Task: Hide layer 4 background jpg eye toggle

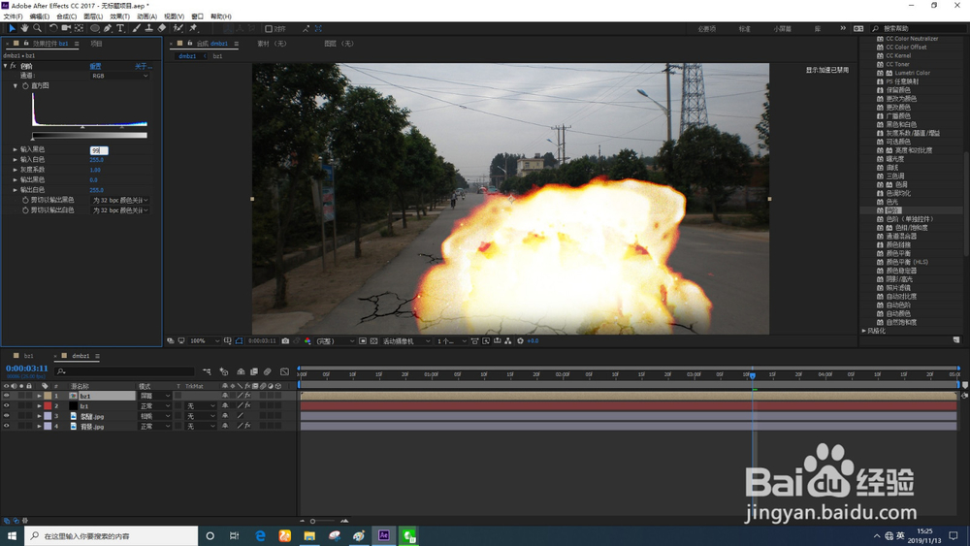Action: click(x=6, y=426)
